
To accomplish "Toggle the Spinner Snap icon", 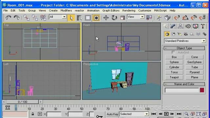I will [x=202, y=18].
